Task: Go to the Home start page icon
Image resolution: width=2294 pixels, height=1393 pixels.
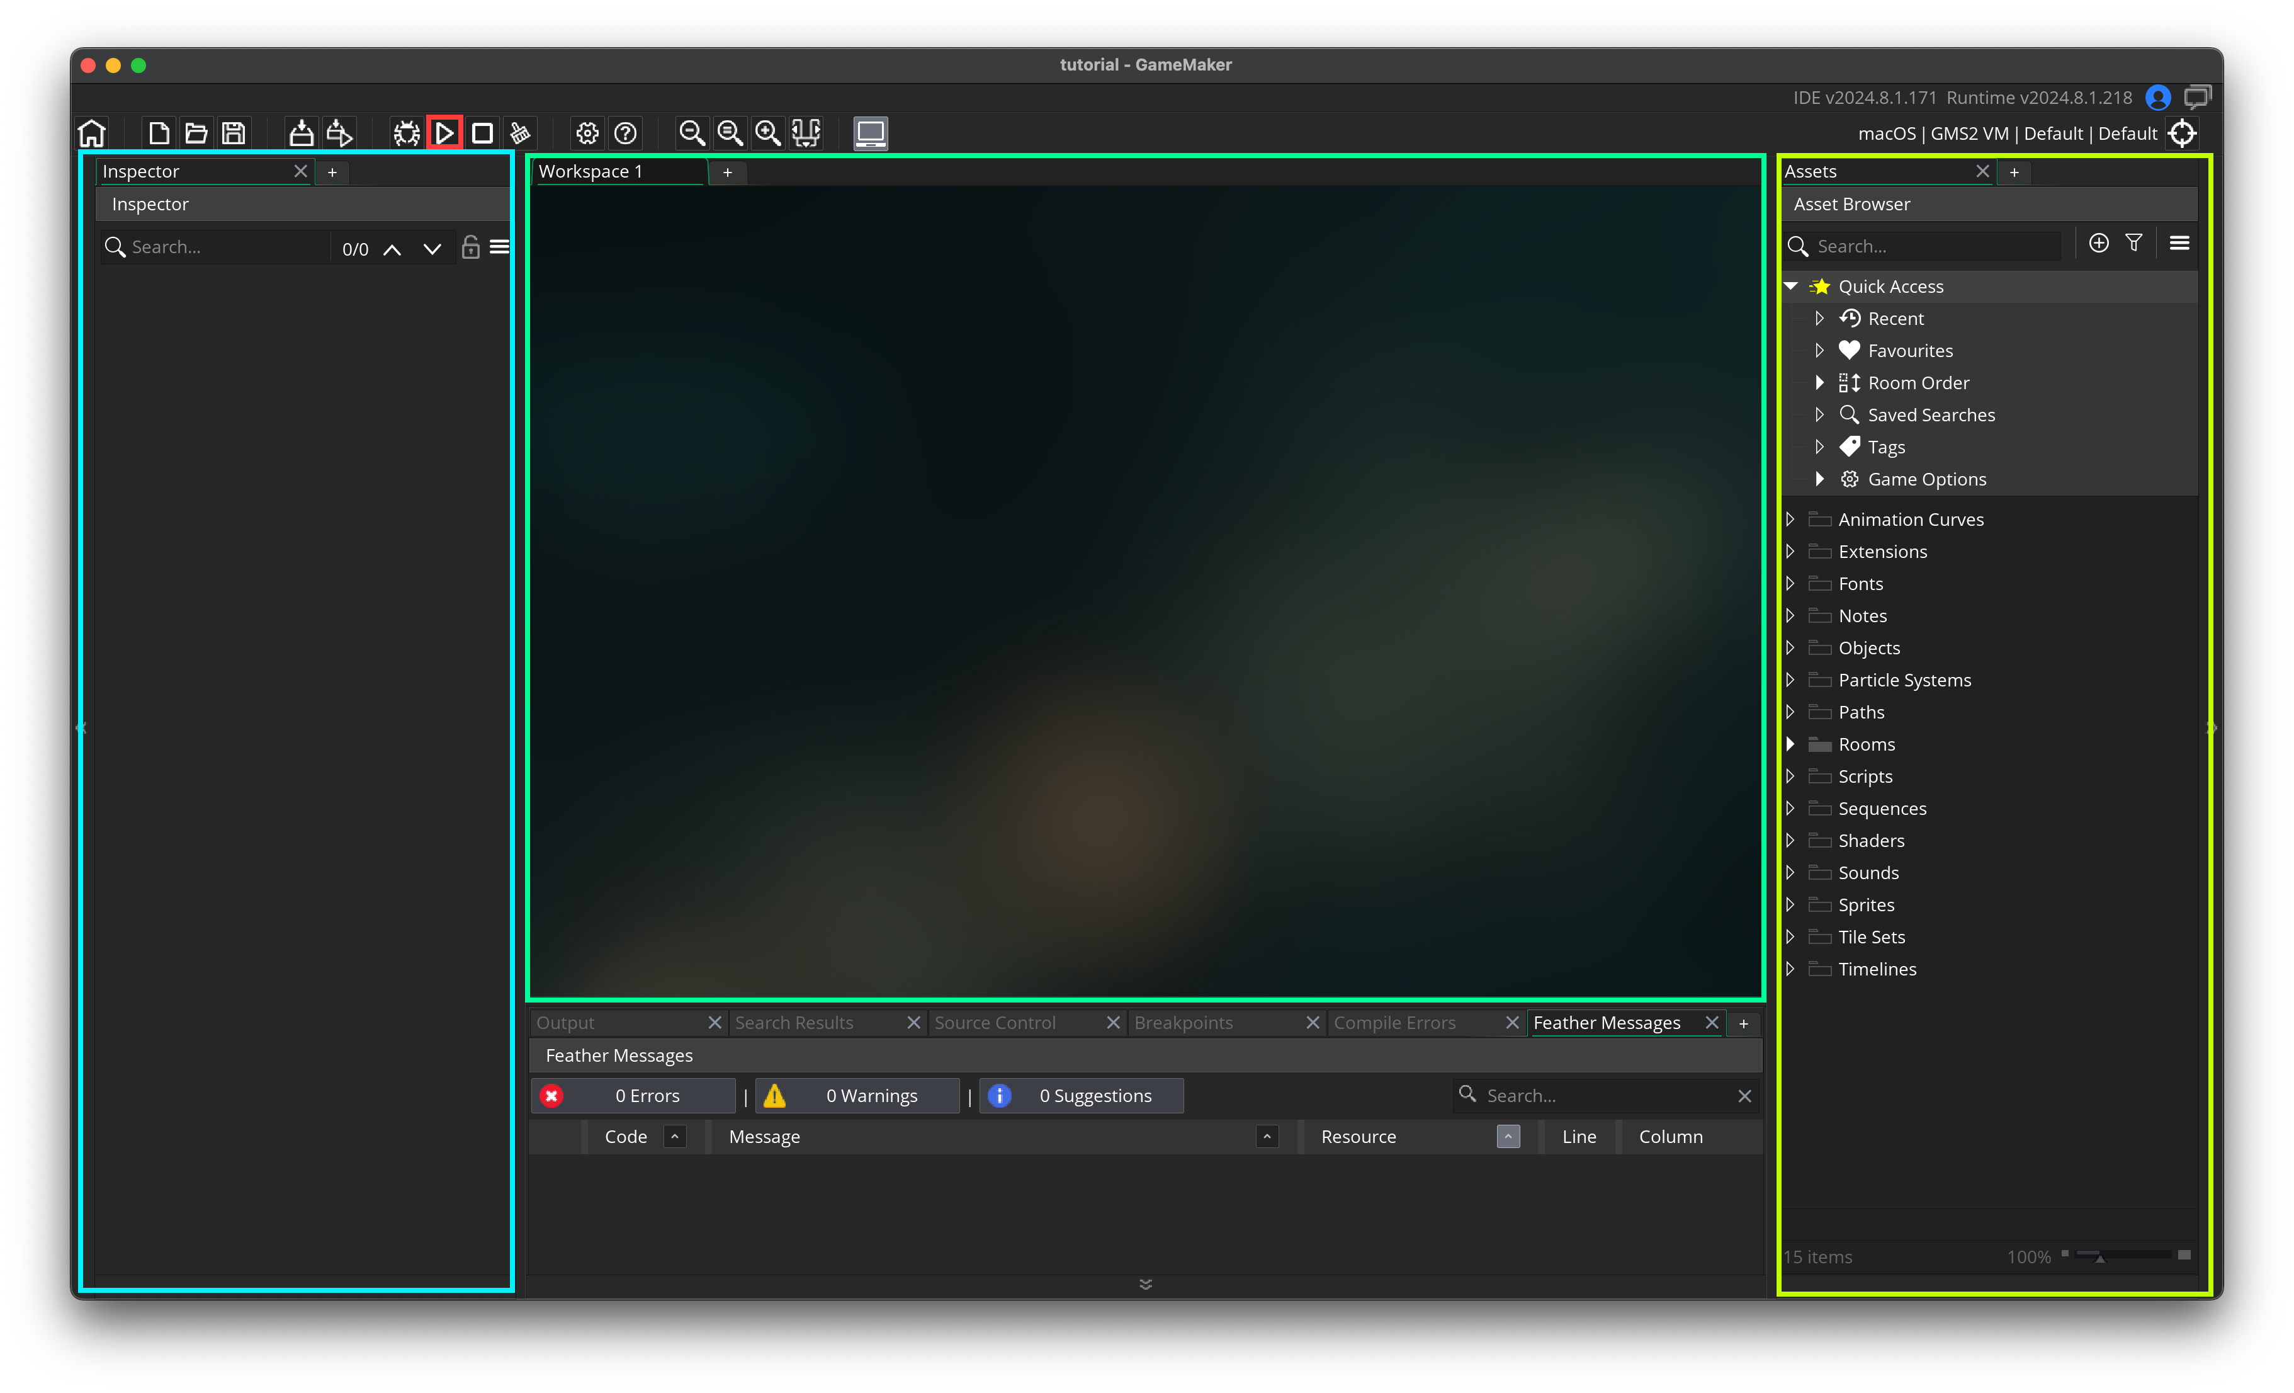Action: (x=92, y=133)
